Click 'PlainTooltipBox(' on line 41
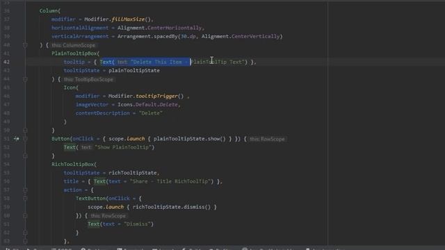This screenshot has width=445, height=250. [x=76, y=53]
